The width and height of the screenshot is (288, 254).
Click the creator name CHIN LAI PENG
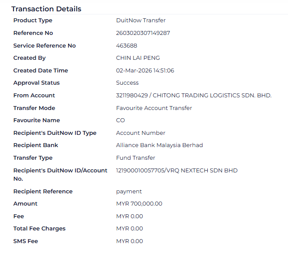click(x=138, y=58)
